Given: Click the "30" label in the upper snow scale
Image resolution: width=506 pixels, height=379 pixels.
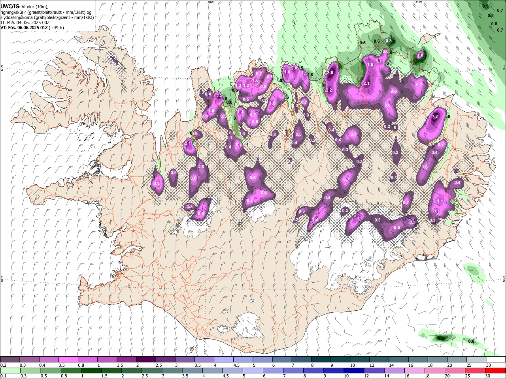Looking at the screenshot, I should pyautogui.click(x=489, y=365).
